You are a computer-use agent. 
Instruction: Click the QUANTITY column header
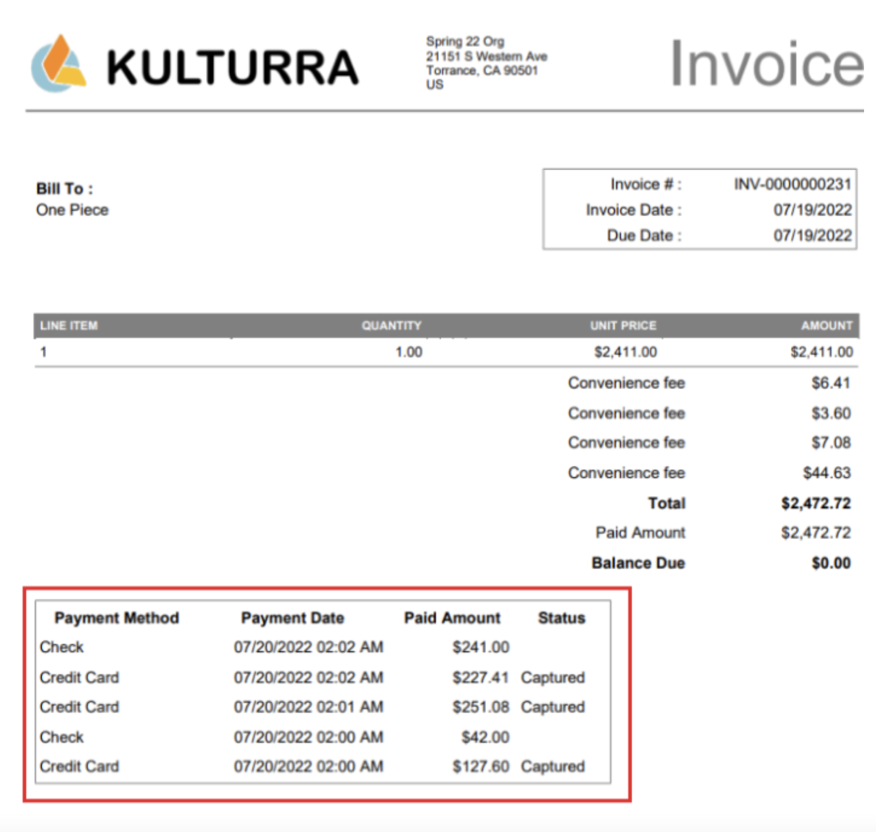[x=391, y=326]
